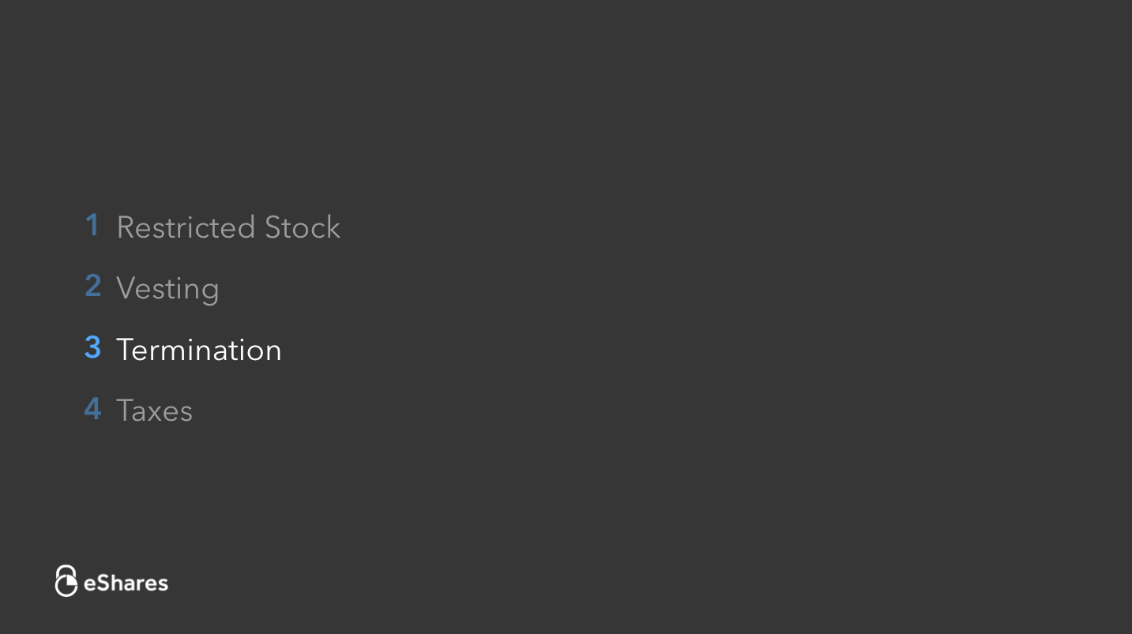Click the word "Stock" in item one

303,227
